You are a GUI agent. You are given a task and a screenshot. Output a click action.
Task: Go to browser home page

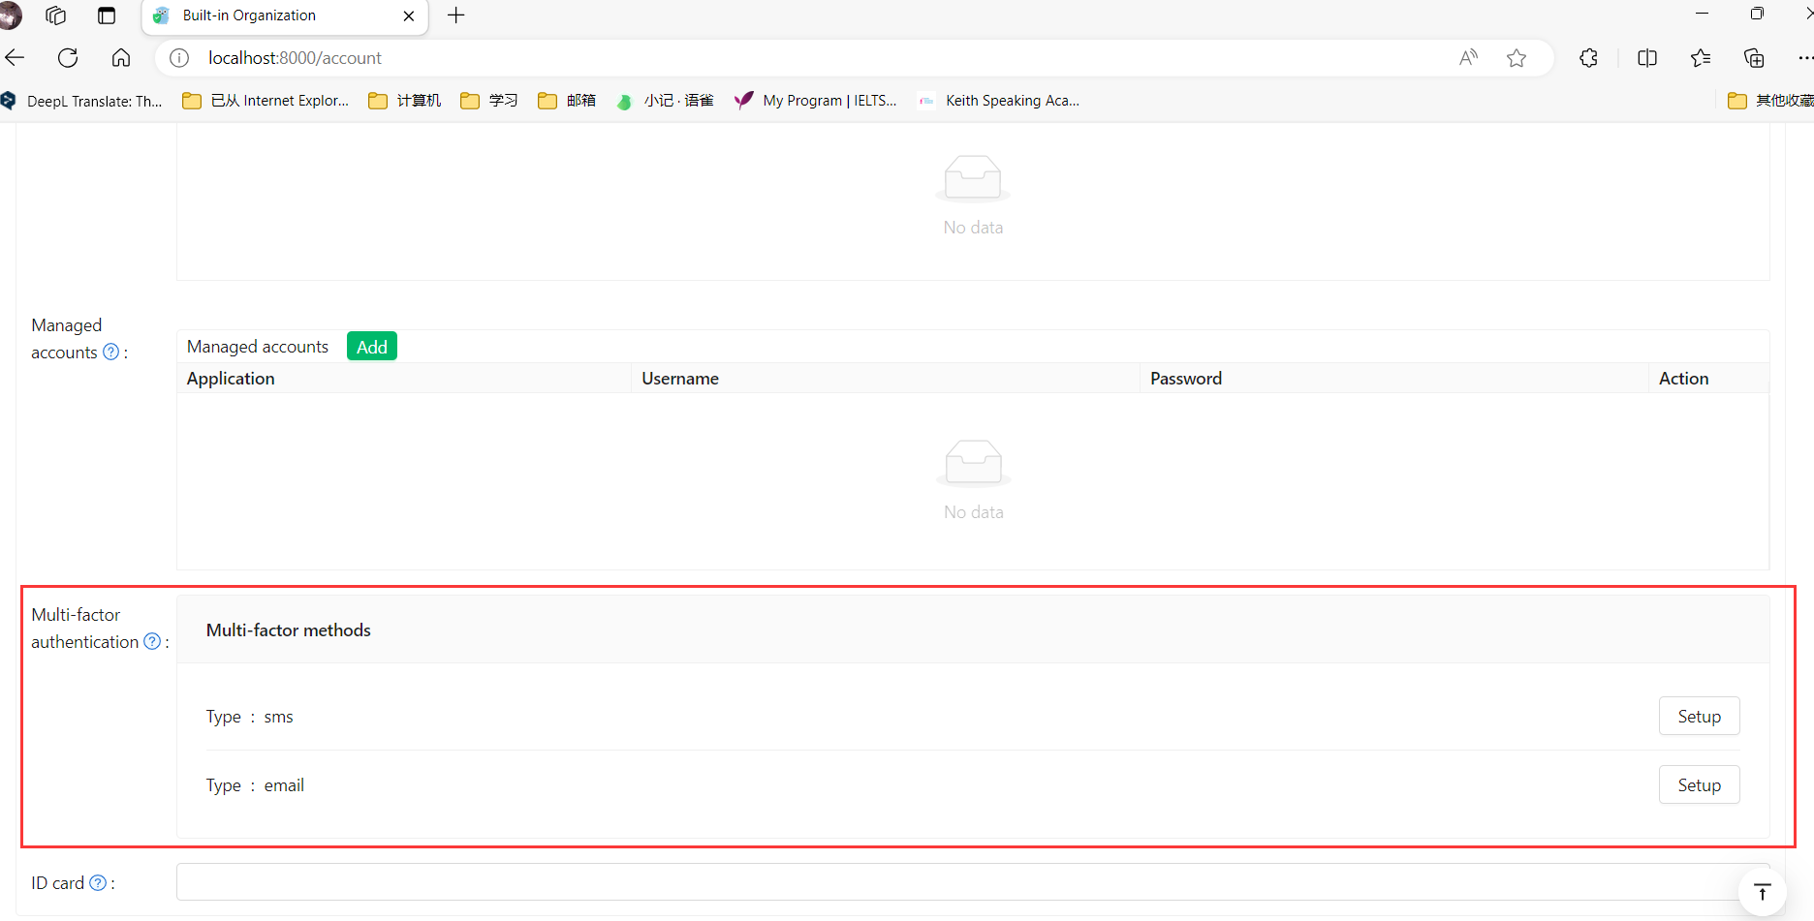pos(121,57)
